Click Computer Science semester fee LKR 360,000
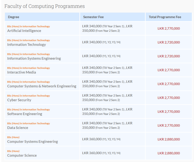Viewport: 194px width, 162px height. (101, 153)
